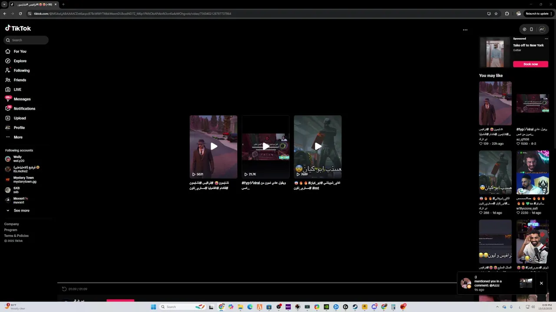The width and height of the screenshot is (556, 312).
Task: Click the TikTok logo
Action: (x=18, y=28)
